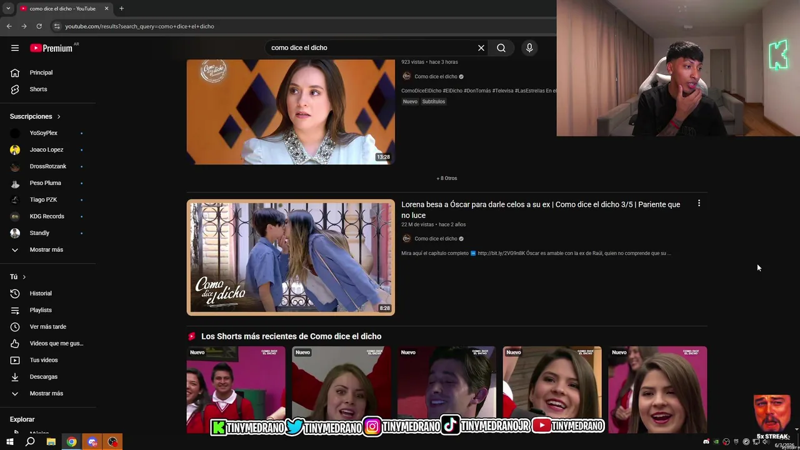This screenshot has height=450, width=800.
Task: Open the first Short with red uniforms
Action: (236, 389)
